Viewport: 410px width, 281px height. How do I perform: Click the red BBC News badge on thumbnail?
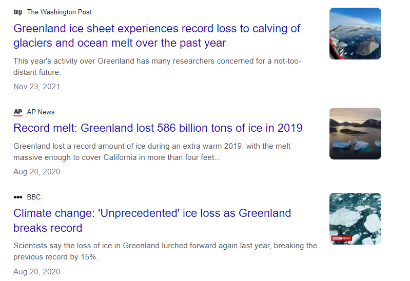(341, 238)
